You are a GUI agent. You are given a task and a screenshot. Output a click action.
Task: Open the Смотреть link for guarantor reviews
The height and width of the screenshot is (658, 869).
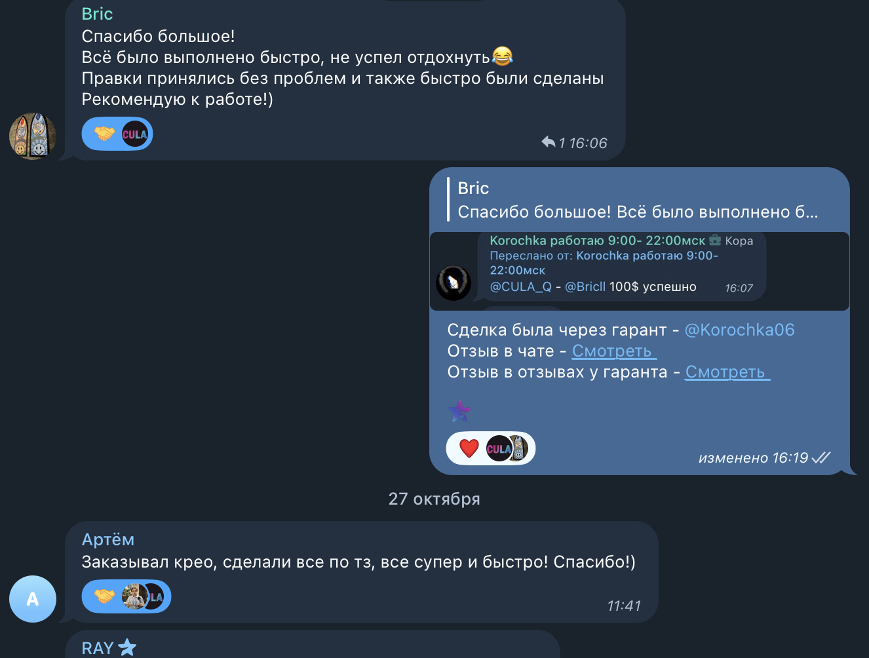point(727,372)
